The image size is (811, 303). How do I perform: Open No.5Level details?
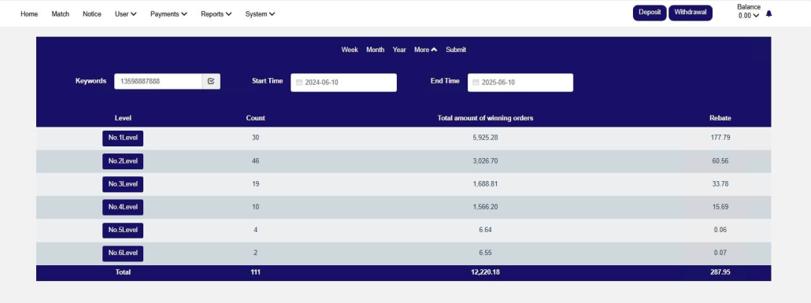[x=123, y=230]
